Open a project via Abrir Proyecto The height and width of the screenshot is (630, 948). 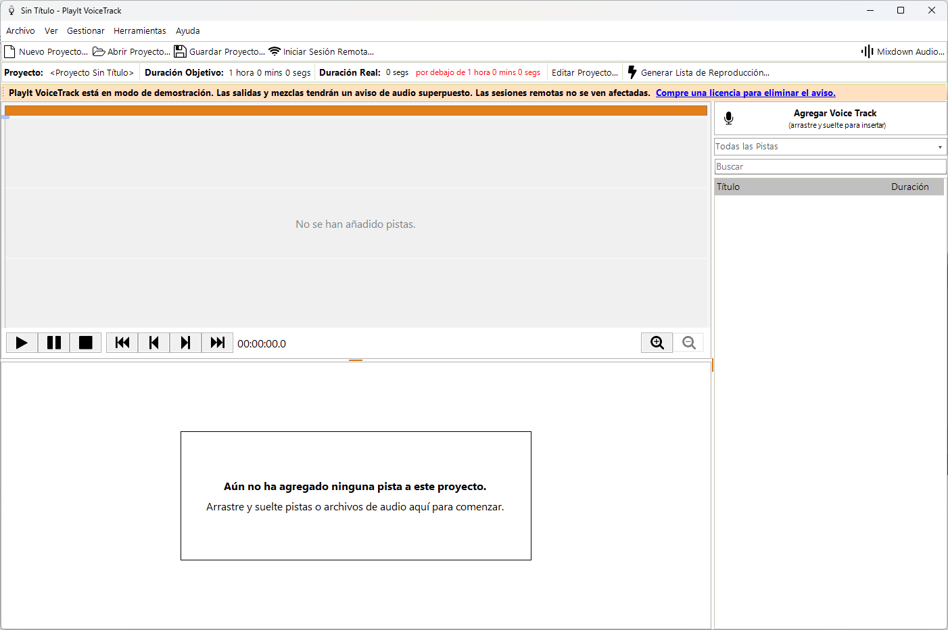pyautogui.click(x=131, y=51)
